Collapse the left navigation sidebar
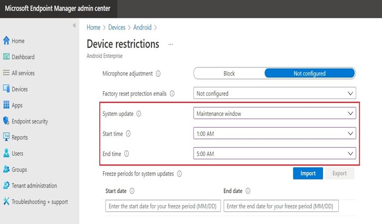This screenshot has height=224, width=382. click(74, 26)
